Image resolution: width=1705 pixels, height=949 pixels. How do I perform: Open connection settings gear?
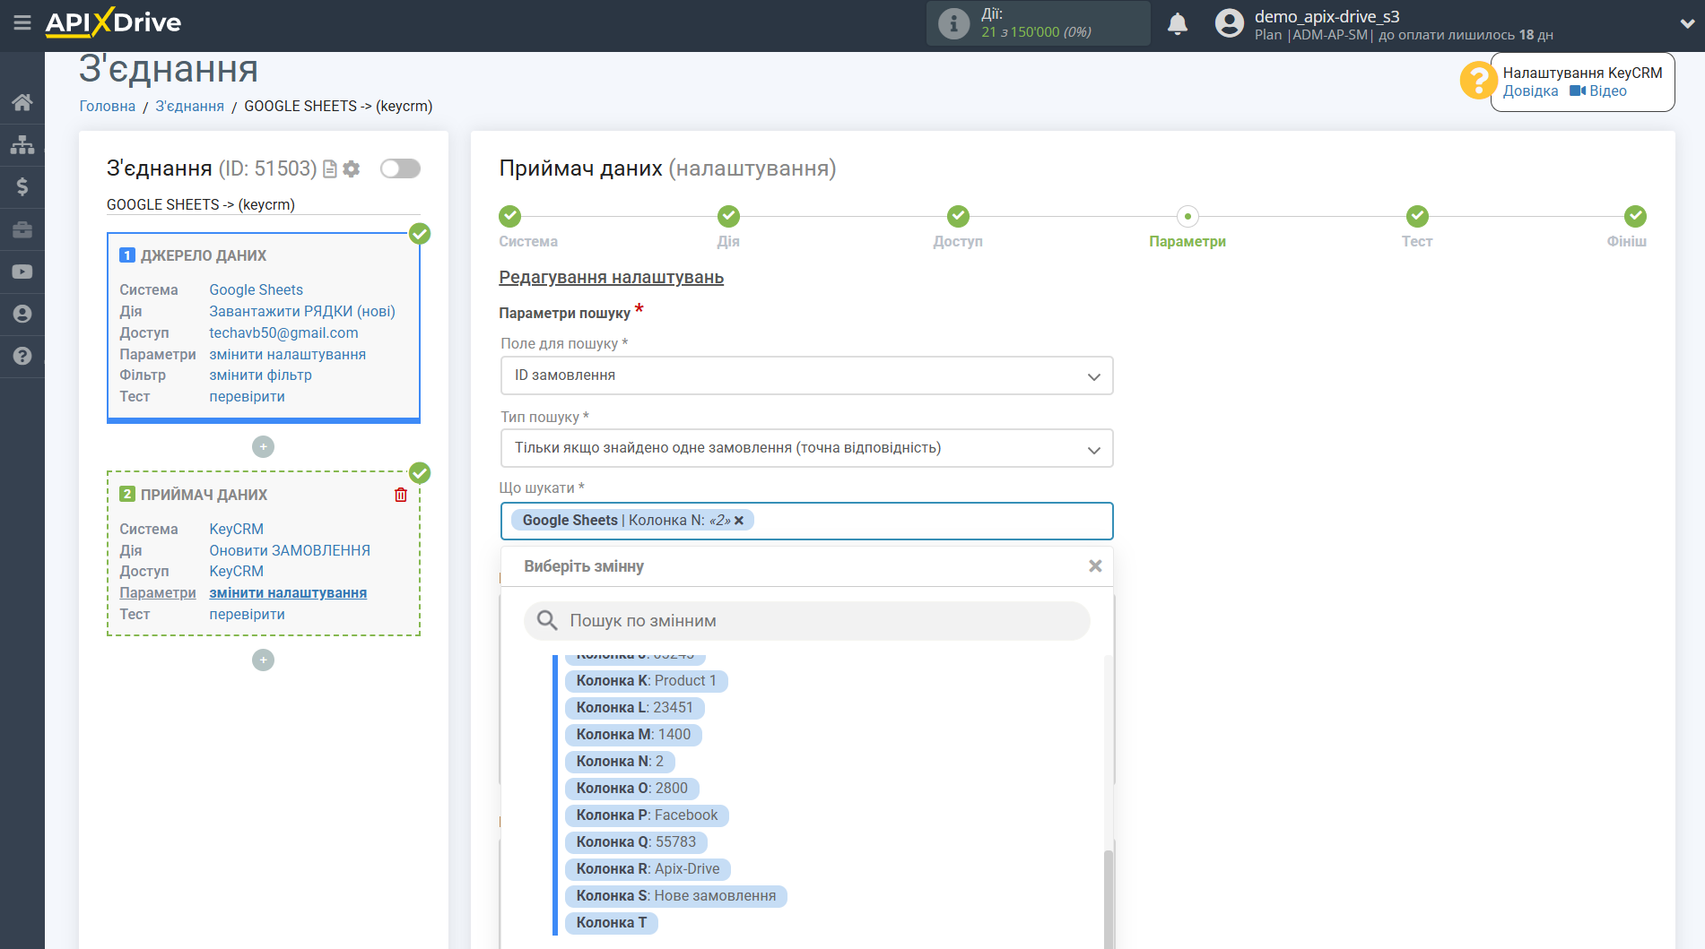(352, 168)
